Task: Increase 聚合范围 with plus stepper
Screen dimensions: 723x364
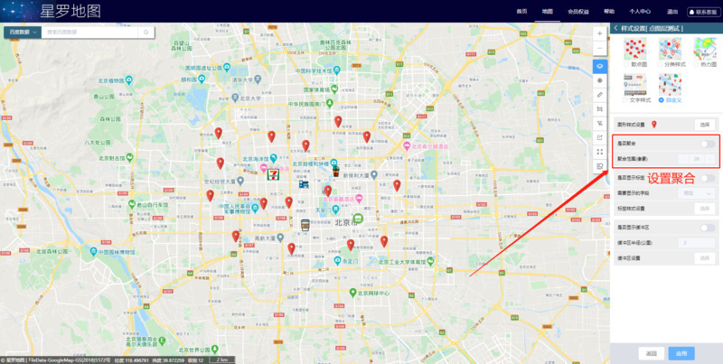Action: click(x=710, y=159)
